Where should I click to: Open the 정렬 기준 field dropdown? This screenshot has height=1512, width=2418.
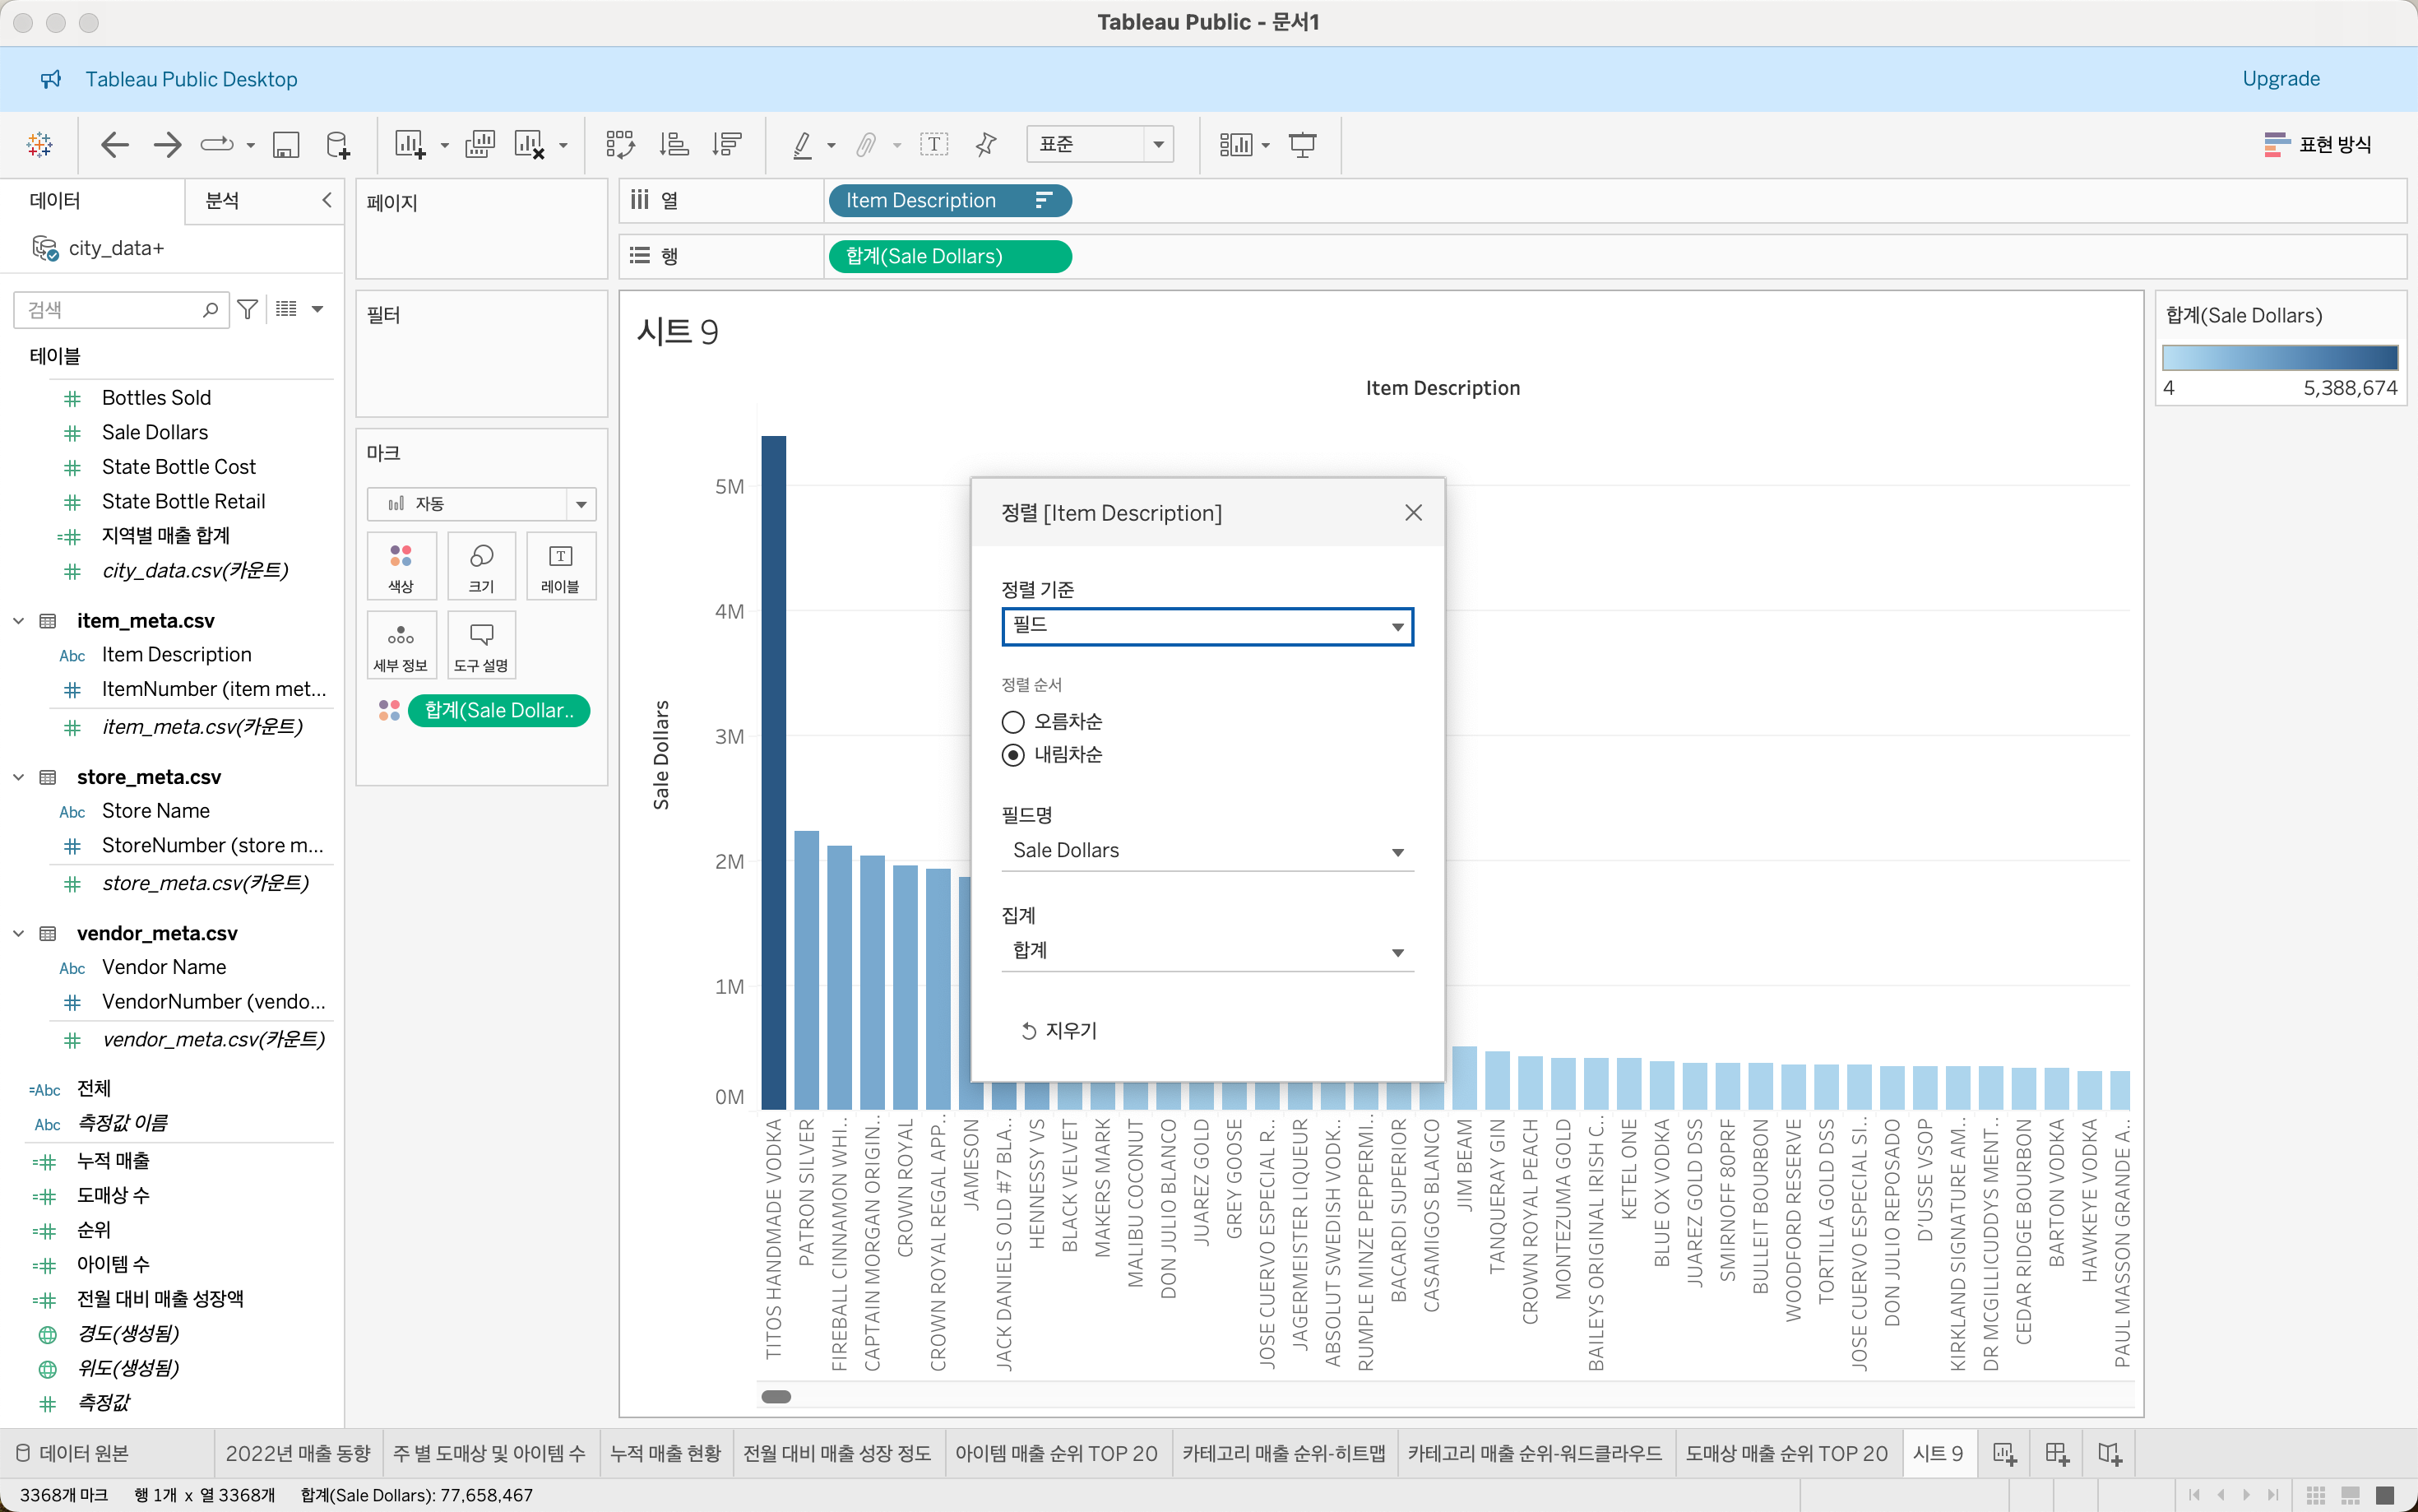(x=1207, y=626)
